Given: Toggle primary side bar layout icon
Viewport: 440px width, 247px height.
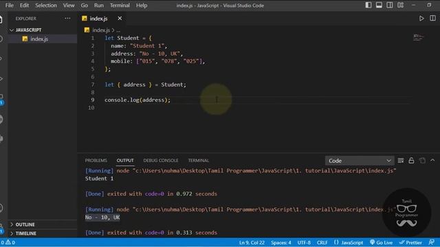Looking at the screenshot, I should point(368,5).
